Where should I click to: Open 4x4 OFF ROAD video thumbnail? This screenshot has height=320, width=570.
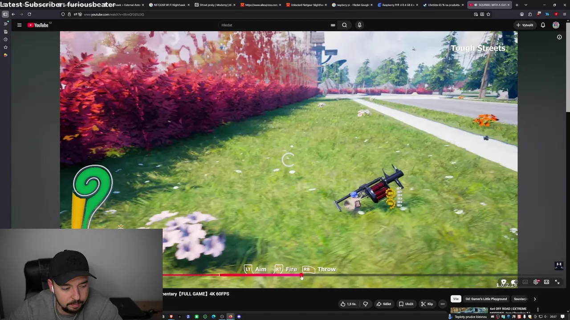coord(469,311)
